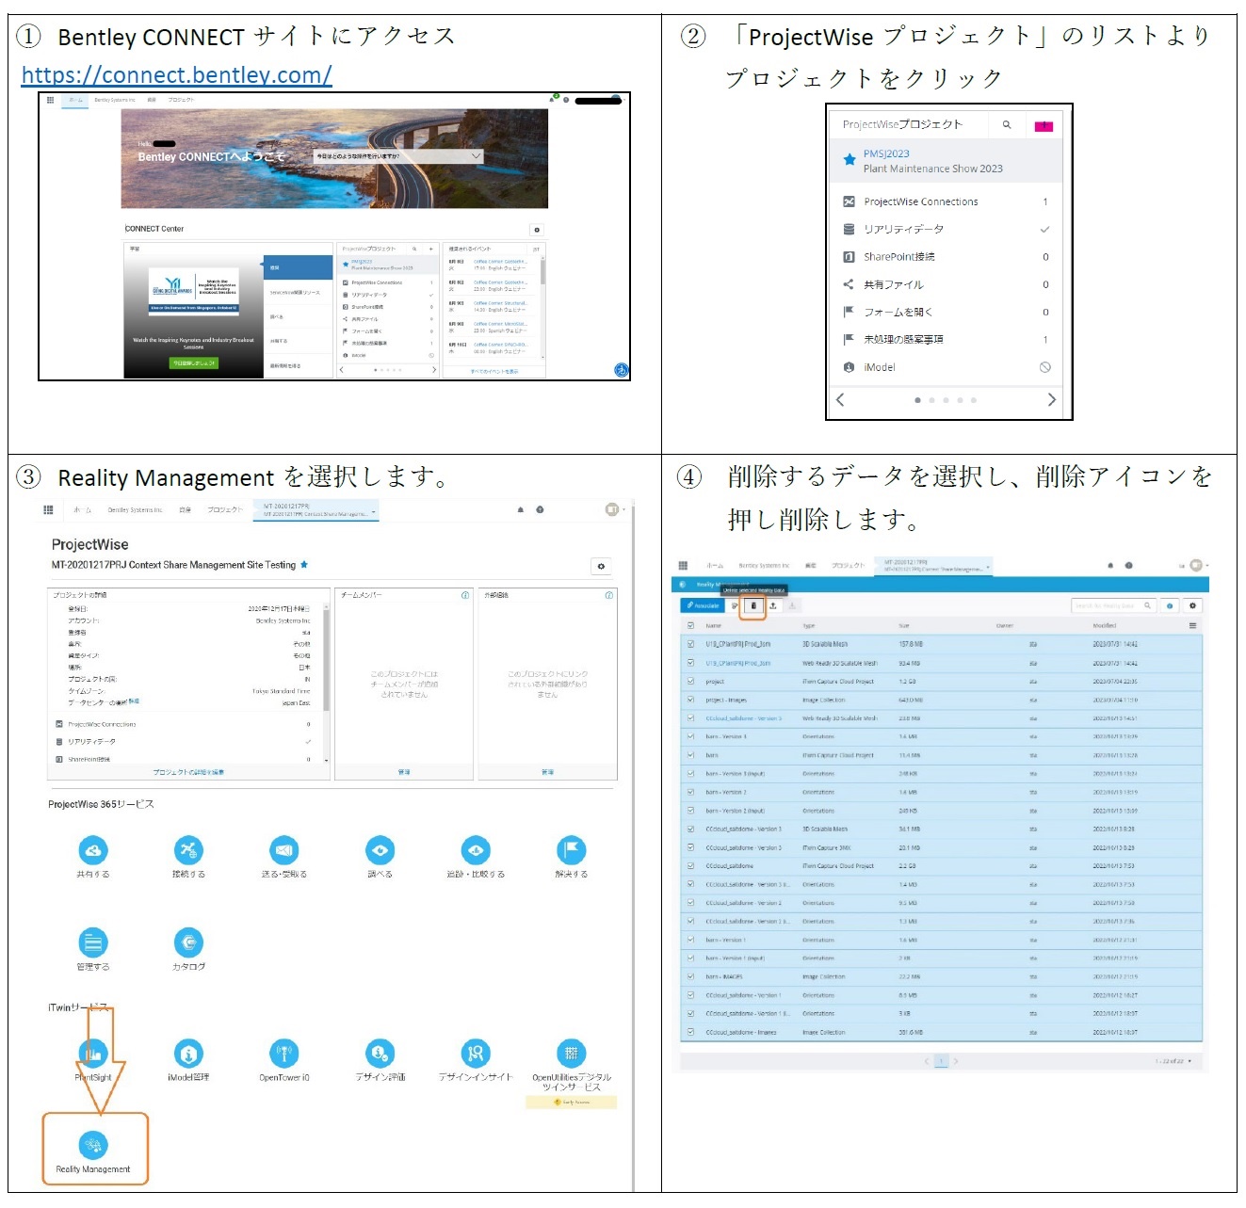Open user avatar dropdown on ProjectWise page
The height and width of the screenshot is (1208, 1246).
point(615,509)
